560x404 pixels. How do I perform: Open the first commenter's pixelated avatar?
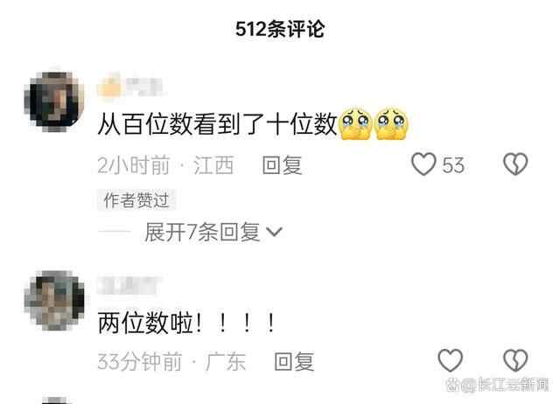pos(54,100)
